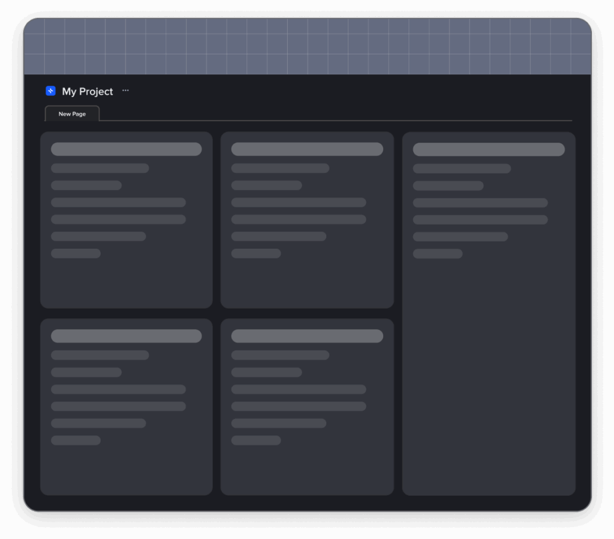Click the shortest bottom placeholder line in top-middle card
Screen dimensions: 614x539
tap(256, 254)
